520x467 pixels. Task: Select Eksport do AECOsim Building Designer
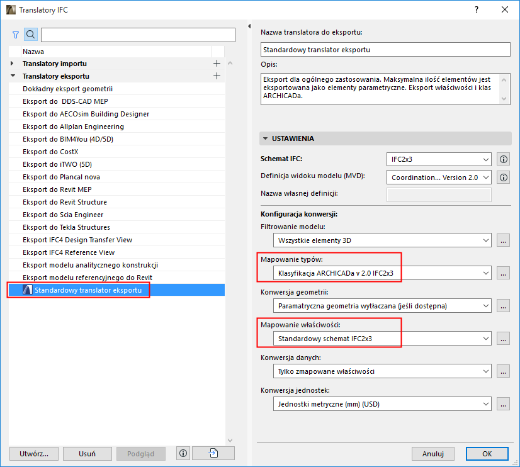tap(116, 114)
